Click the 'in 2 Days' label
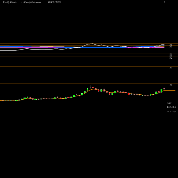 [171, 111]
